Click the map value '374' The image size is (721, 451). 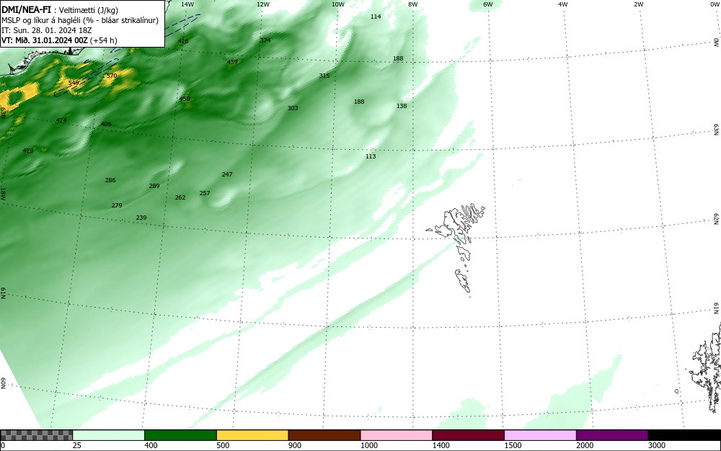click(x=265, y=40)
